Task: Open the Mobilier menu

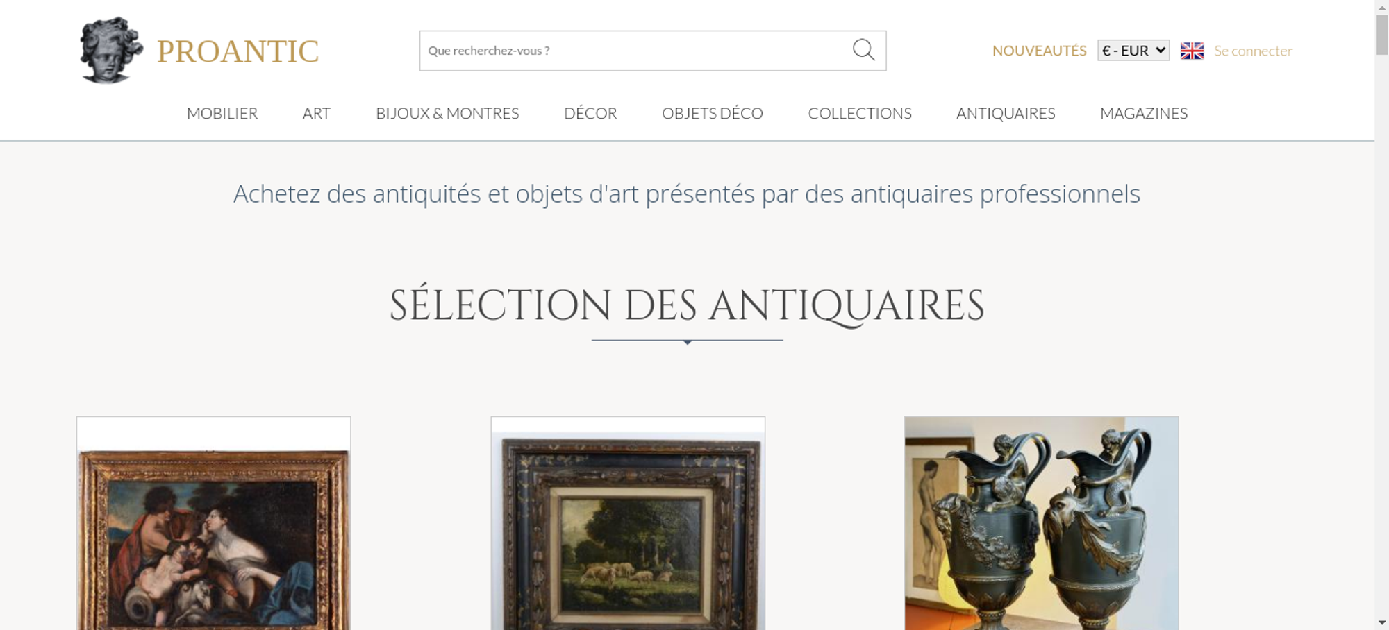Action: pos(222,113)
